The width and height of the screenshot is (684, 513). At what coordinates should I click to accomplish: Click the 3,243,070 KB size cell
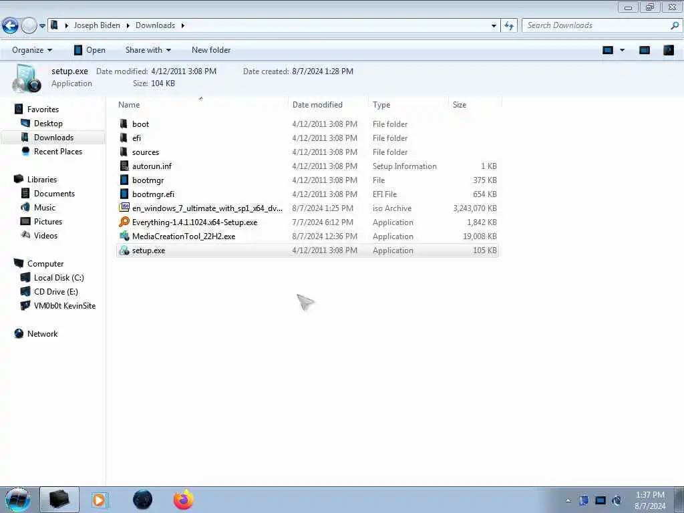(x=475, y=208)
